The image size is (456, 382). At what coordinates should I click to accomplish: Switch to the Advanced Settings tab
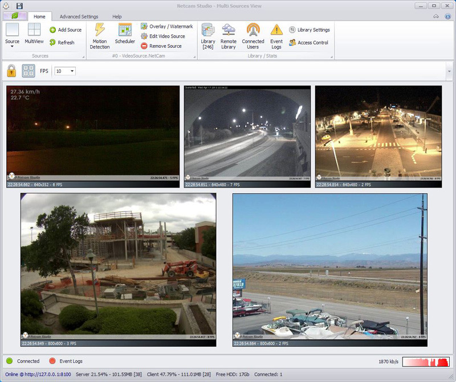click(79, 17)
